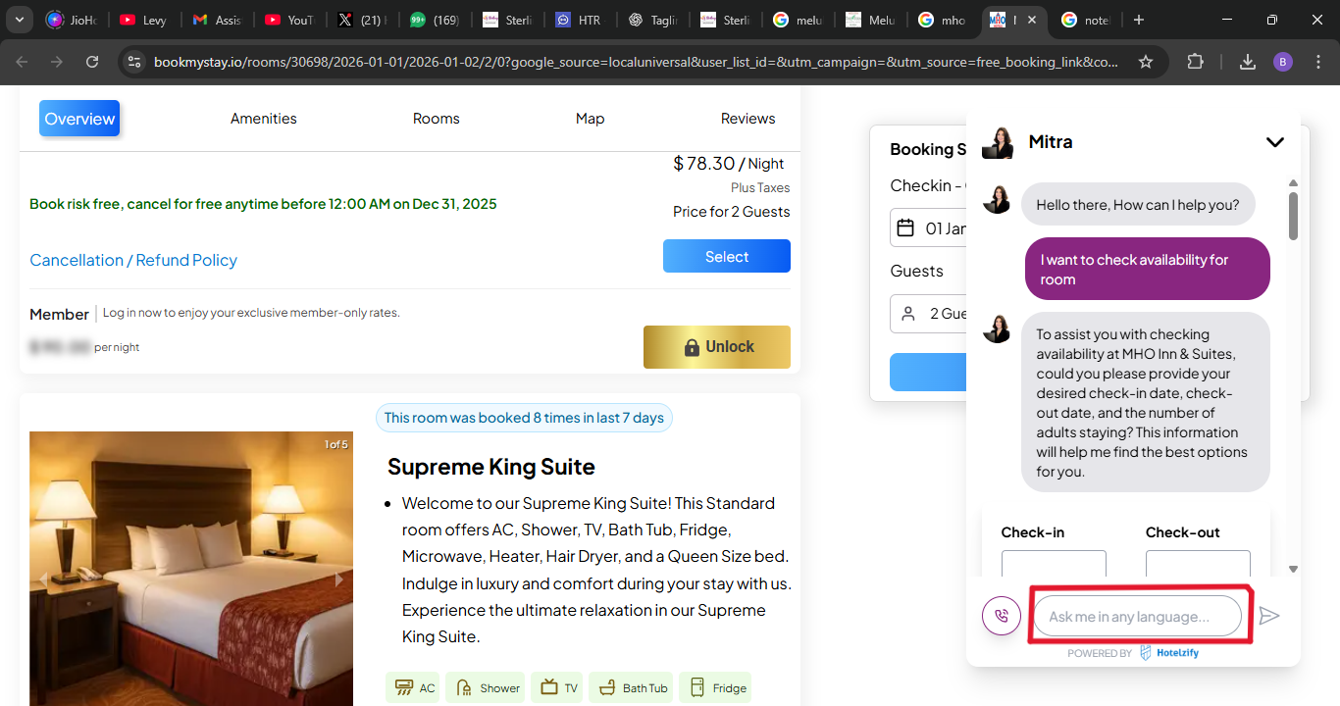The width and height of the screenshot is (1340, 706).
Task: Click the chat scroll down arrow
Action: click(1293, 569)
